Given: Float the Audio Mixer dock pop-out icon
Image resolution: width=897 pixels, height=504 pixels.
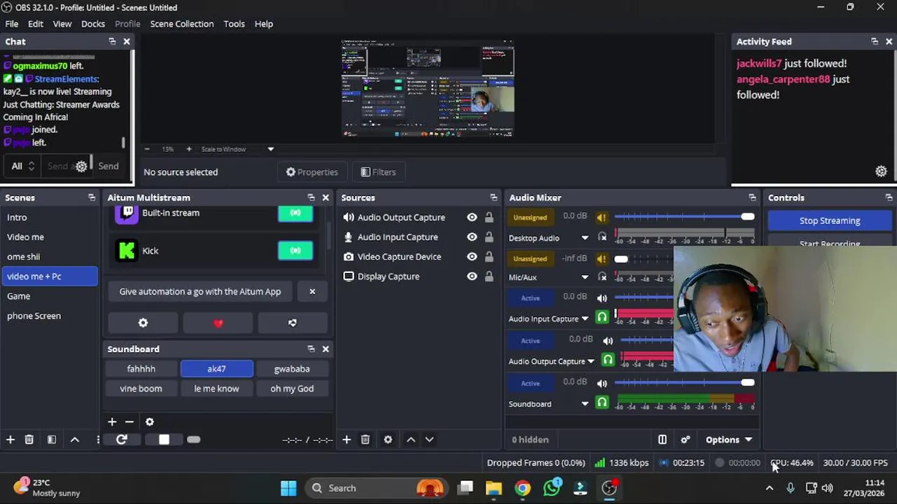Looking at the screenshot, I should tap(753, 197).
